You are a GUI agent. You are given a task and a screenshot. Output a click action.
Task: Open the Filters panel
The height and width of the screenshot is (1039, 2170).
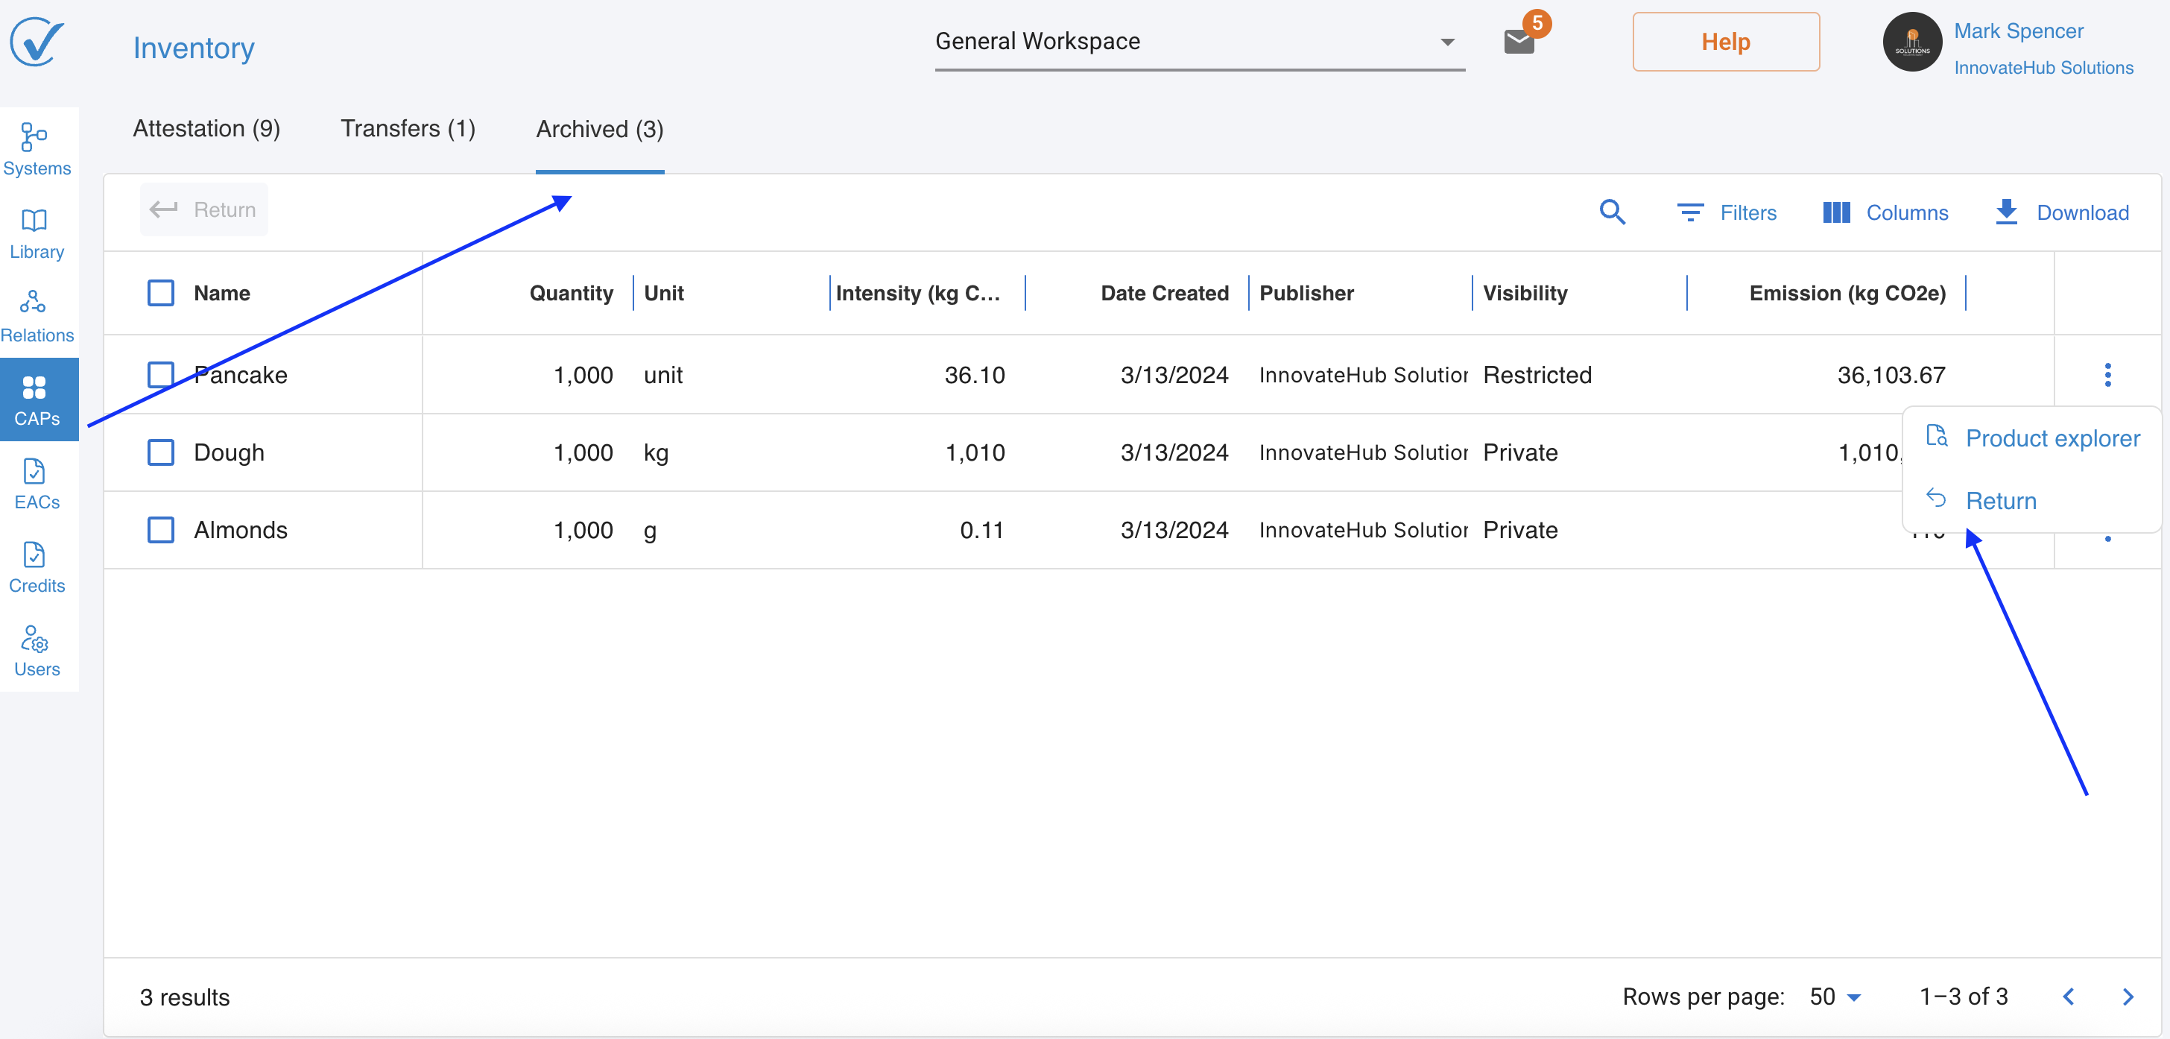(x=1726, y=212)
